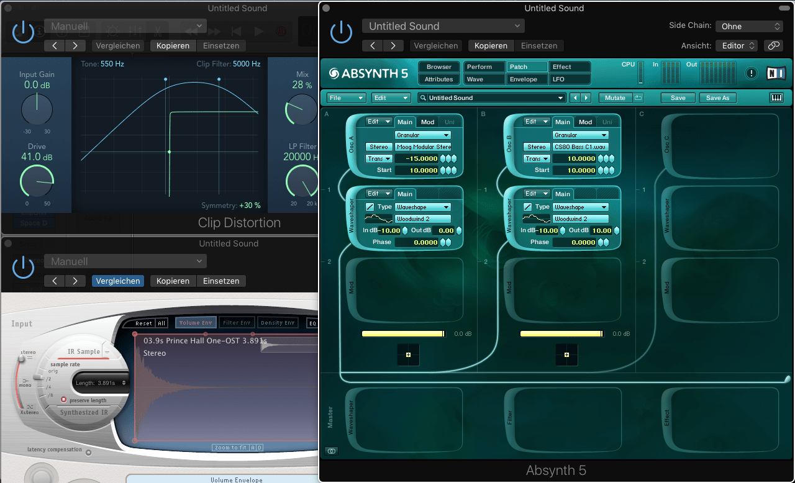795x483 pixels.
Task: Open Osc A Granular type dropdown
Action: pyautogui.click(x=422, y=135)
